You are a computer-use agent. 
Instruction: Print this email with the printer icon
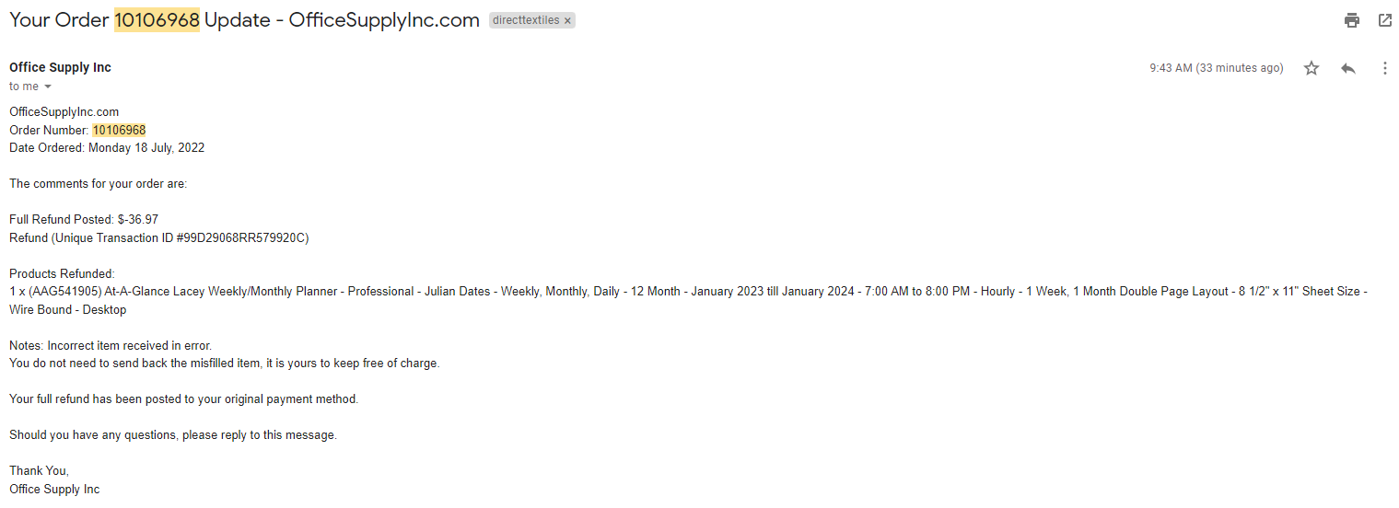(1351, 20)
